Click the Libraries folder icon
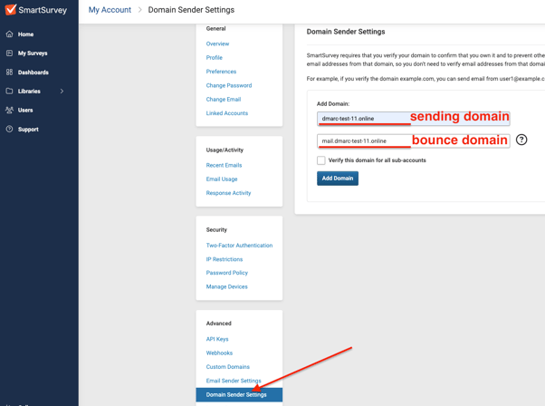 coord(10,92)
